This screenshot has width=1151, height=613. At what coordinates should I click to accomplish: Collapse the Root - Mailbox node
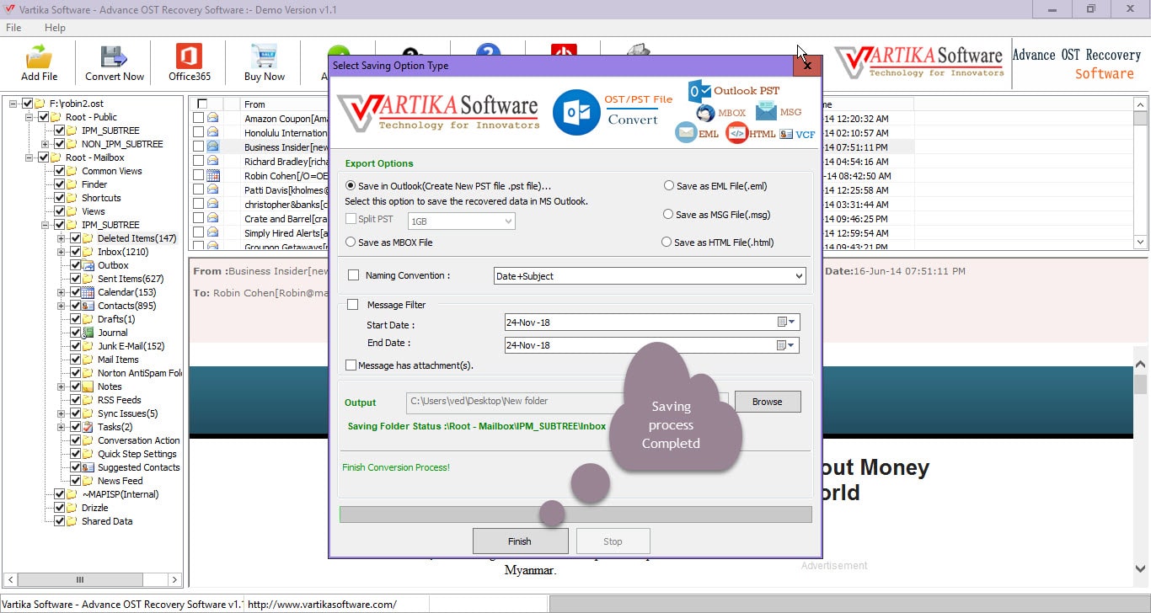click(29, 157)
